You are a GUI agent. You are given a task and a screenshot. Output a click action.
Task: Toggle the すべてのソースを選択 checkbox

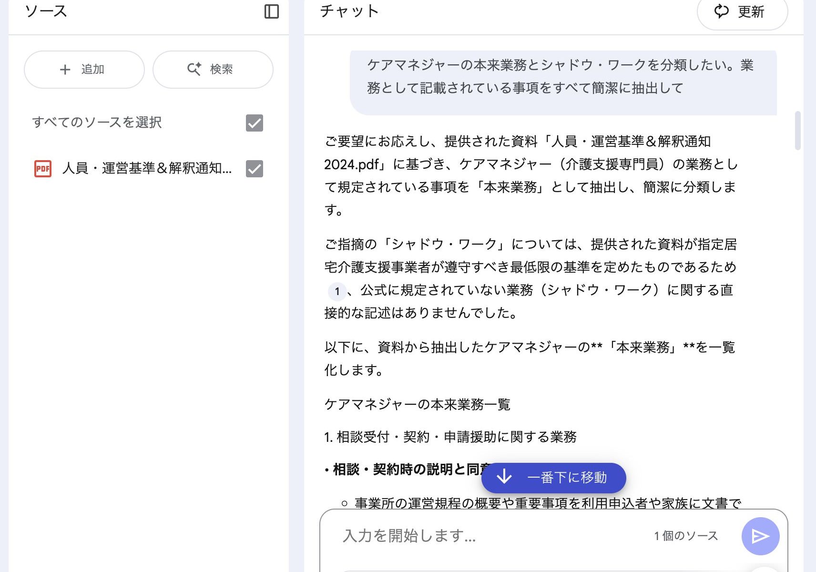click(254, 123)
